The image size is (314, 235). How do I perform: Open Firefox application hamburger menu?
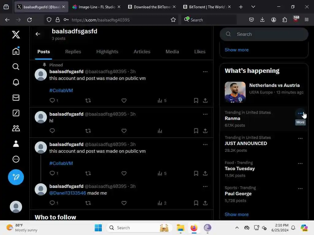click(x=306, y=20)
